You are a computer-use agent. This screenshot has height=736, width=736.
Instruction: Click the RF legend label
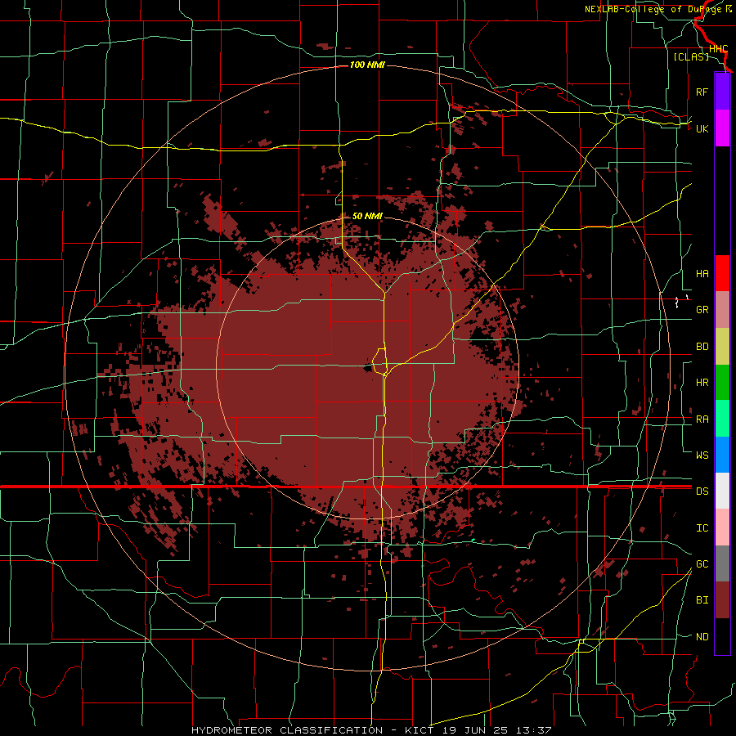(702, 92)
